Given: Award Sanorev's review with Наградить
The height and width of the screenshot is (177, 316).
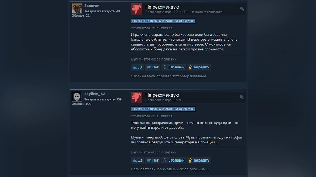Looking at the screenshot, I should [199, 67].
